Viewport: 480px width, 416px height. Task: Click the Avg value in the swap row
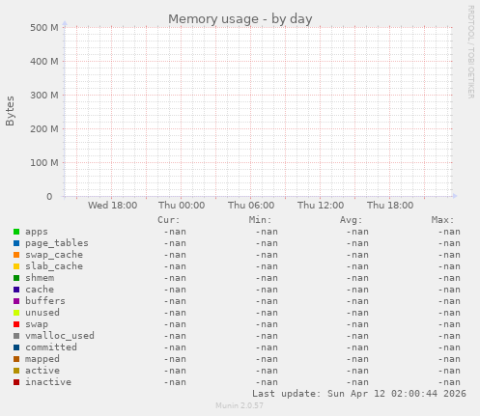[x=357, y=324]
